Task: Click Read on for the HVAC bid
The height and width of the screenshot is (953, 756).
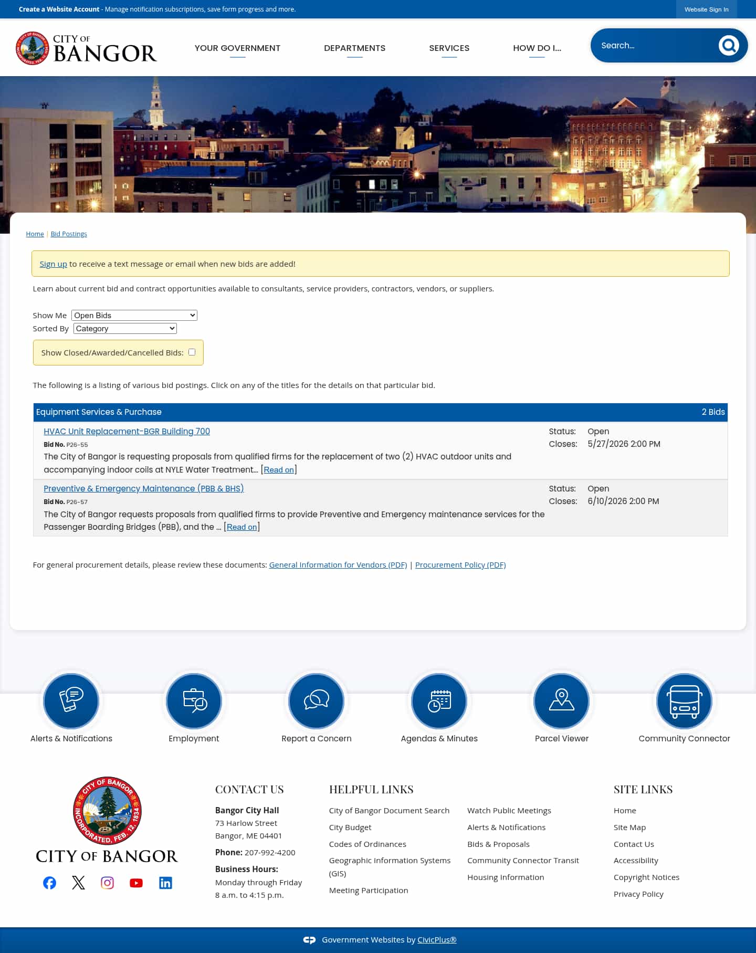Action: [279, 469]
